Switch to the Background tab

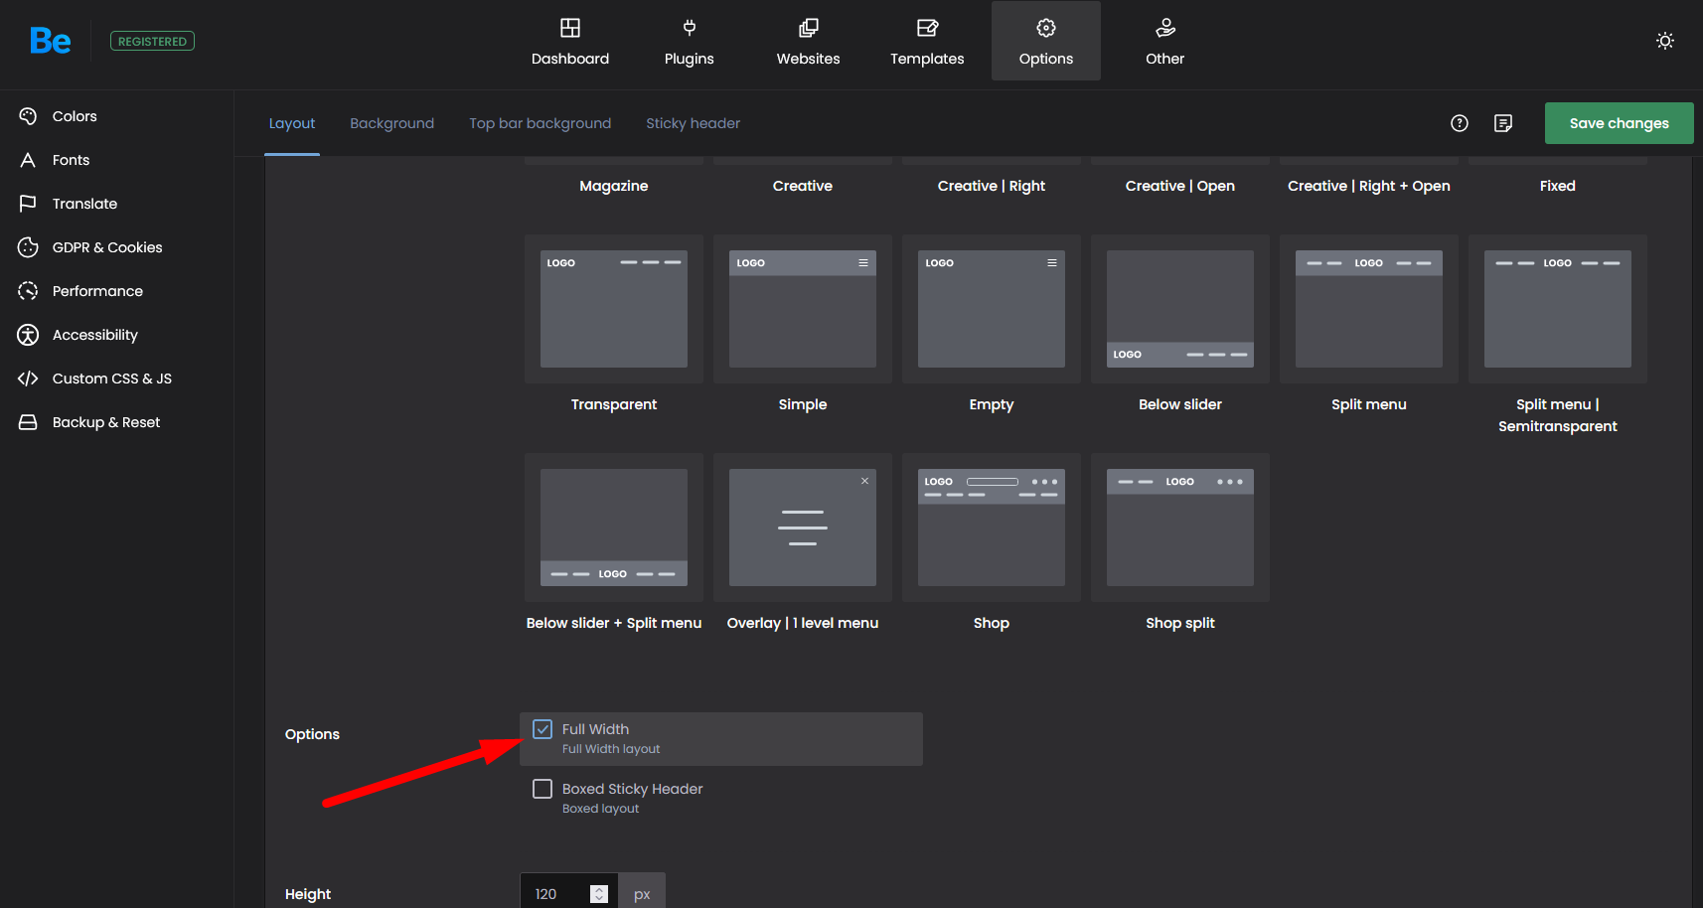coord(392,123)
